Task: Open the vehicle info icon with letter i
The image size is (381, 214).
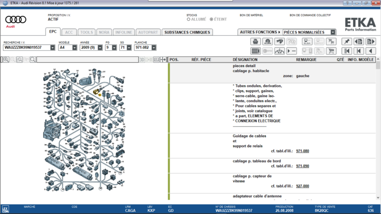Action: pyautogui.click(x=279, y=51)
